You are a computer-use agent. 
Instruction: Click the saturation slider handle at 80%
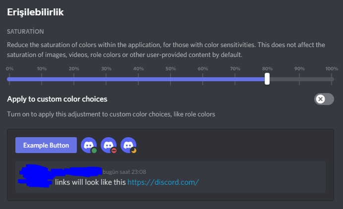click(267, 79)
